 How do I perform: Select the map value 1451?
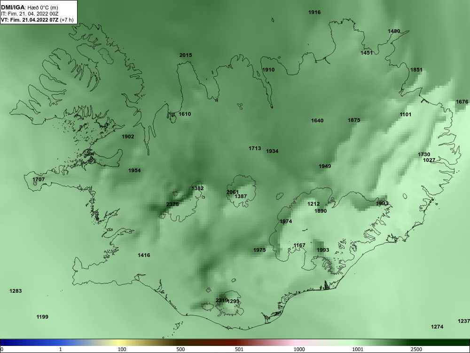tap(367, 53)
